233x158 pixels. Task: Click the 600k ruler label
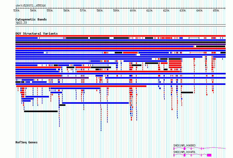coord(133,11)
